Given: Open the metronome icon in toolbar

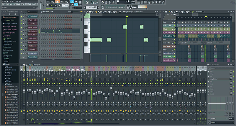Looking at the screenshot, I should 48,2.
